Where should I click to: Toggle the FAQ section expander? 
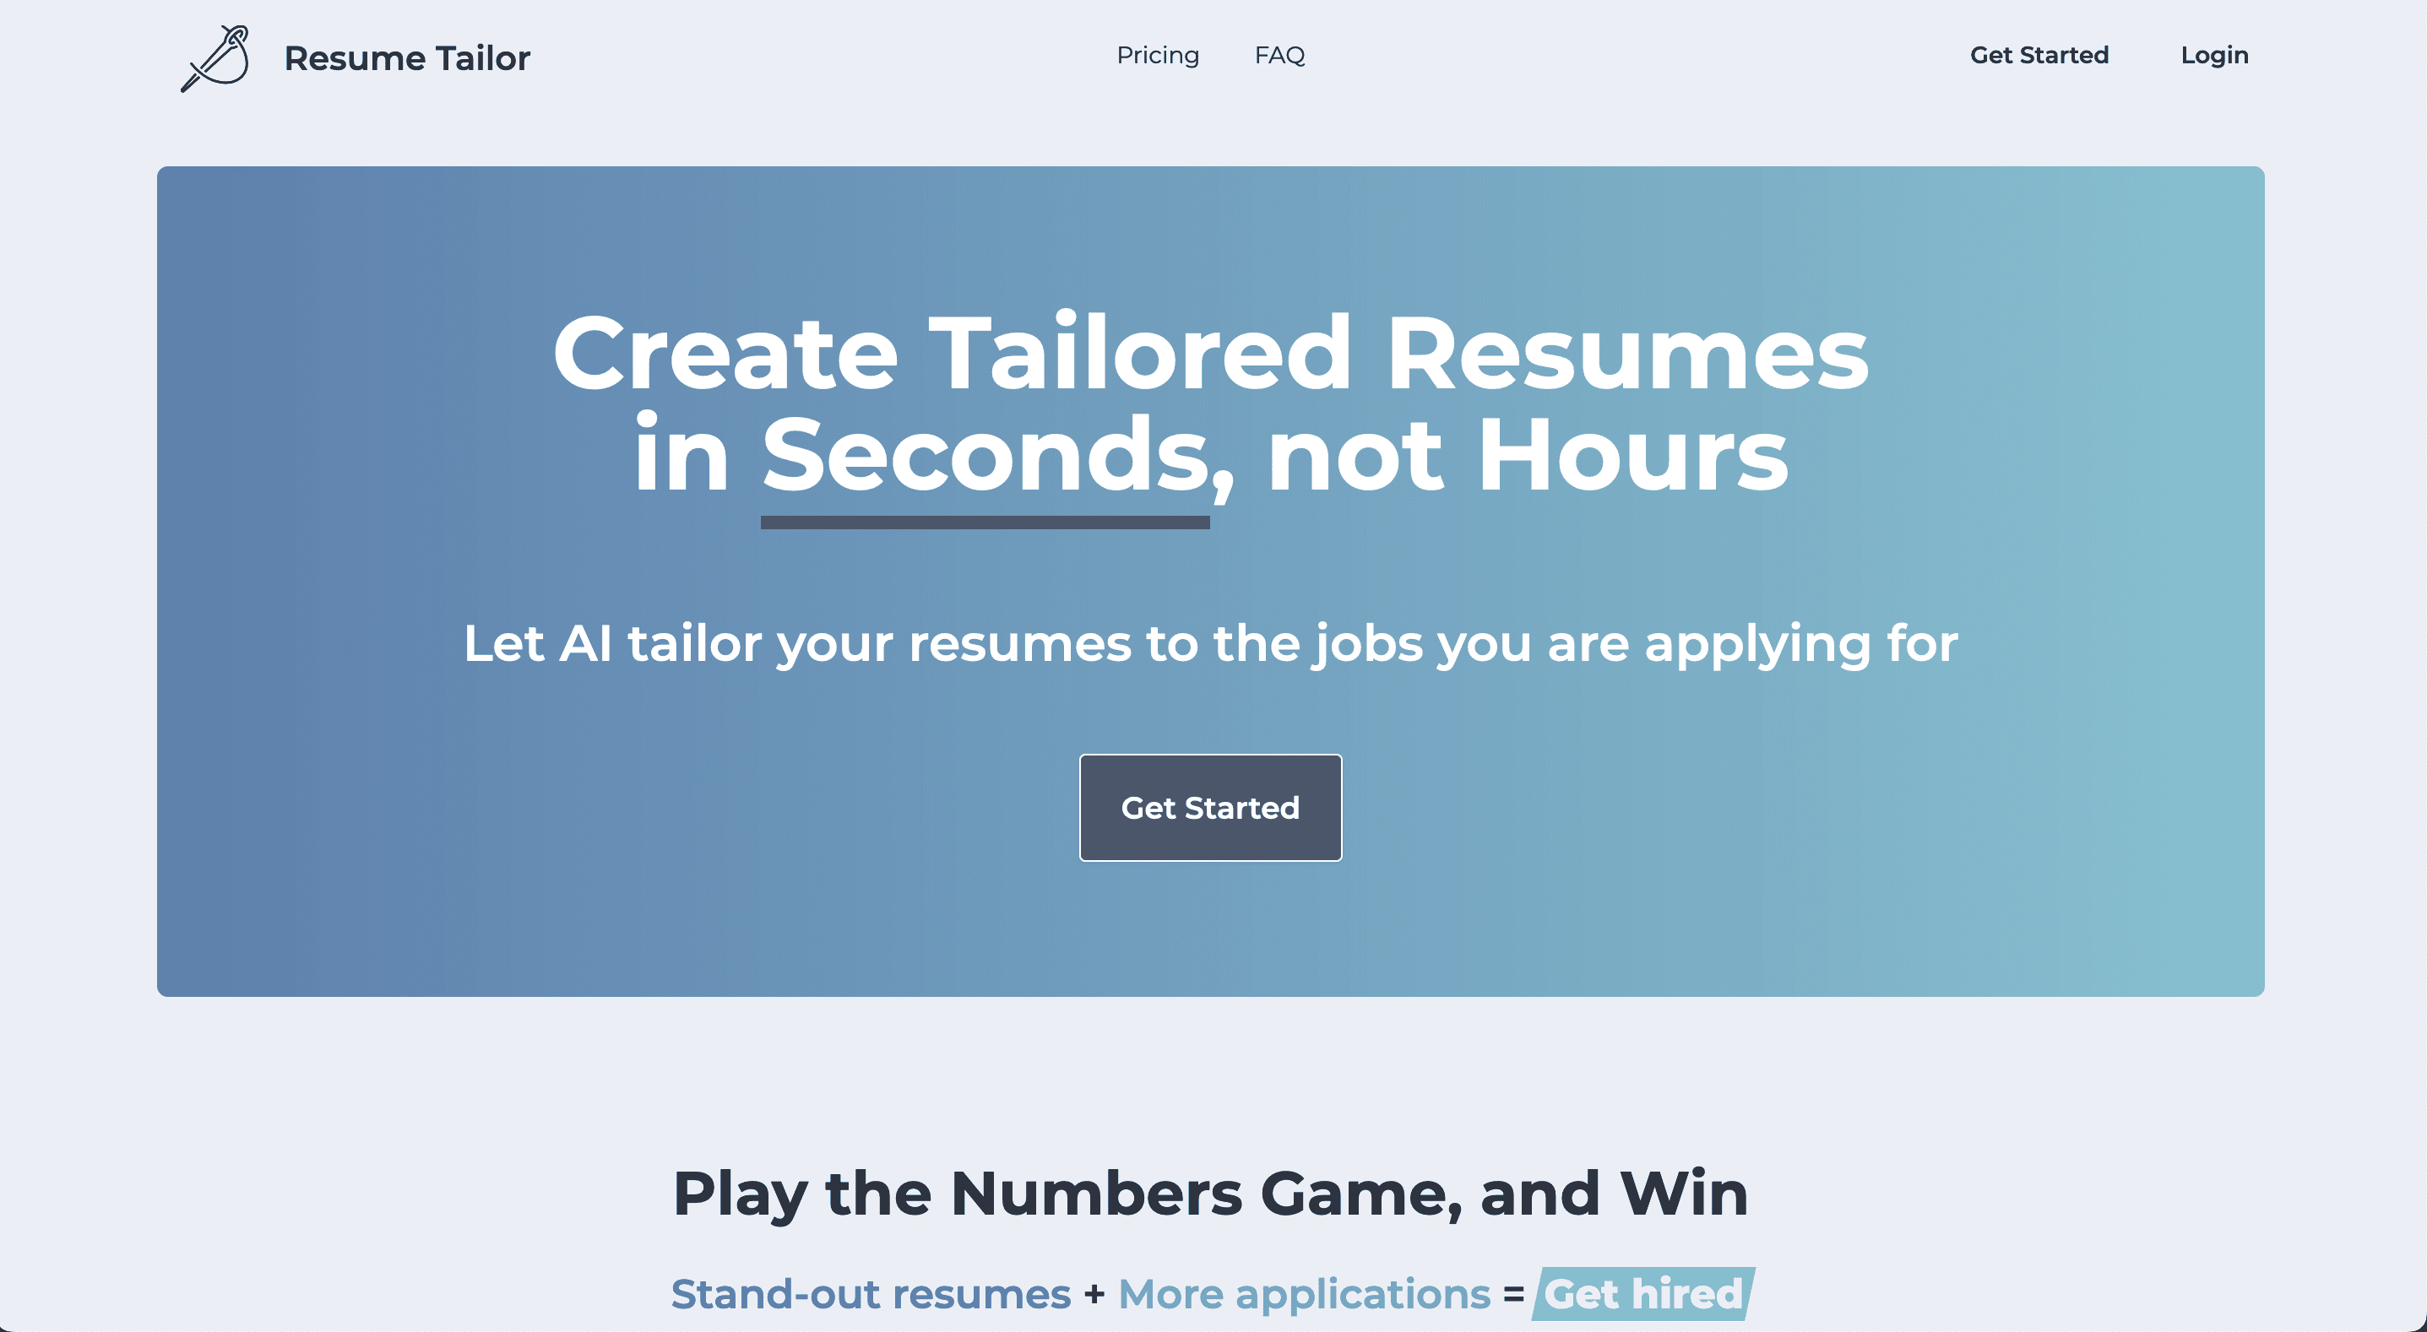[1279, 54]
